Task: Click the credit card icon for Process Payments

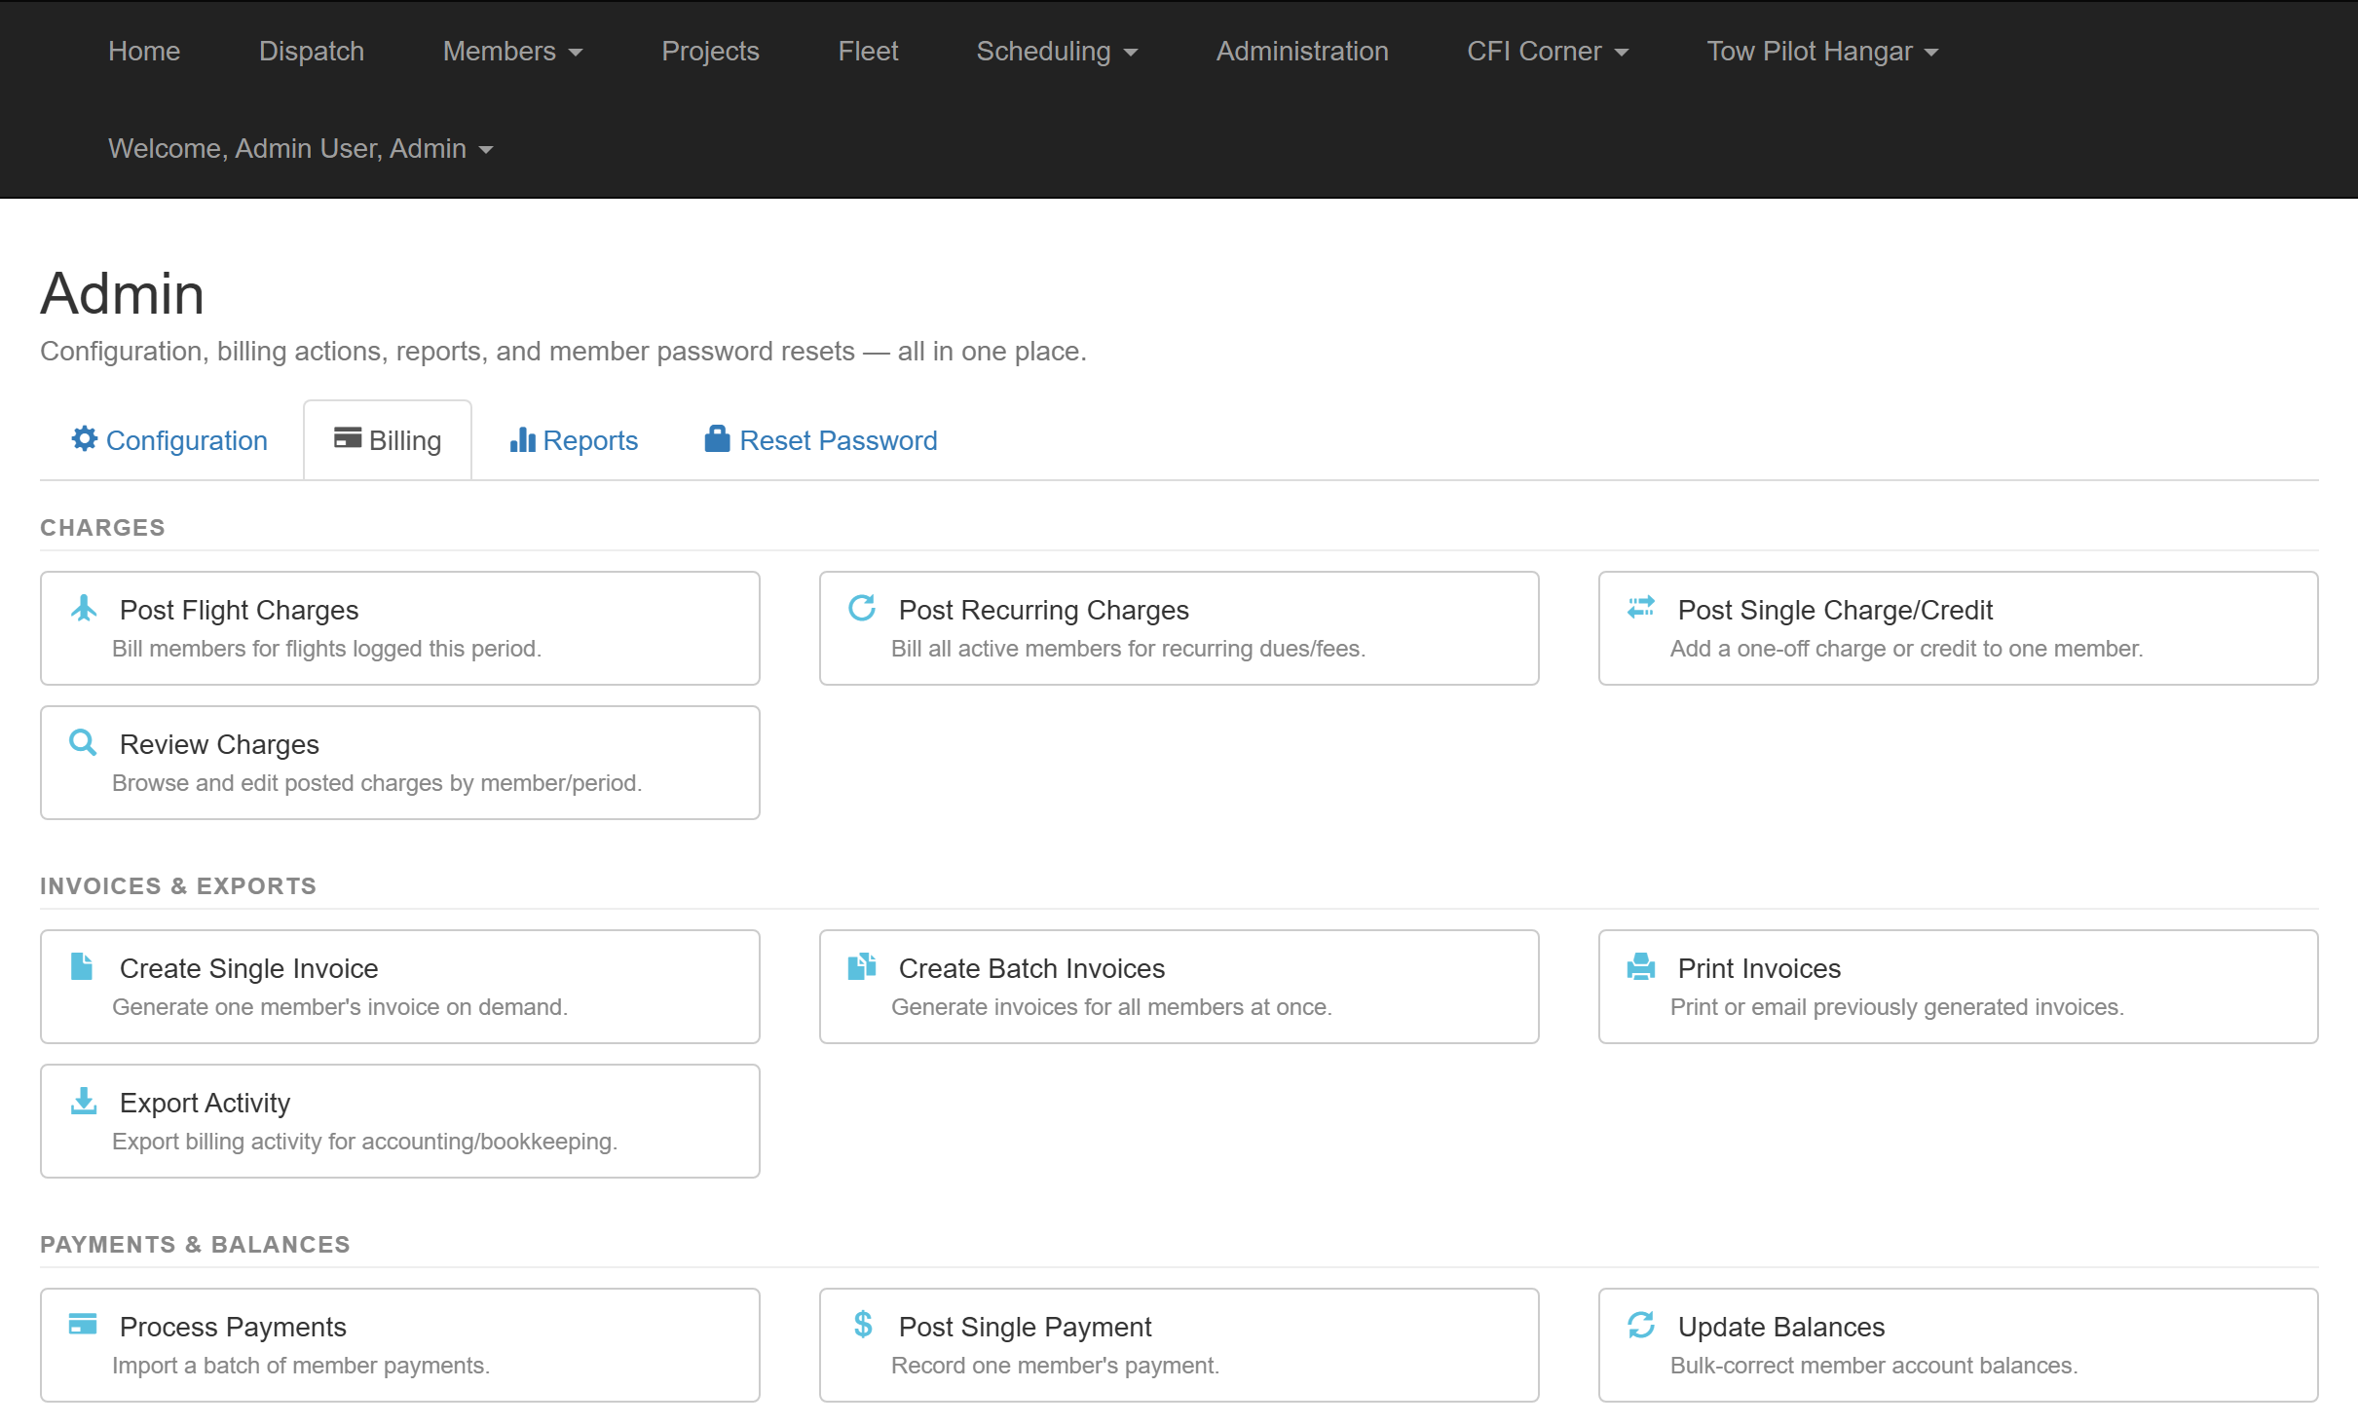Action: [x=83, y=1324]
